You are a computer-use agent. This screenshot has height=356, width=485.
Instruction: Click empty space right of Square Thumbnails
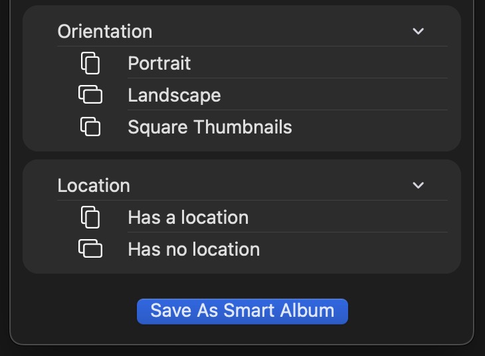tap(372, 127)
